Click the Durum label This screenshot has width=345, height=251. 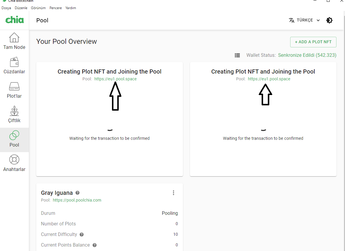tap(48, 213)
